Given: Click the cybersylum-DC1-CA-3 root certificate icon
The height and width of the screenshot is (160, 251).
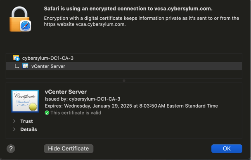Looking at the screenshot, I should tap(16, 58).
